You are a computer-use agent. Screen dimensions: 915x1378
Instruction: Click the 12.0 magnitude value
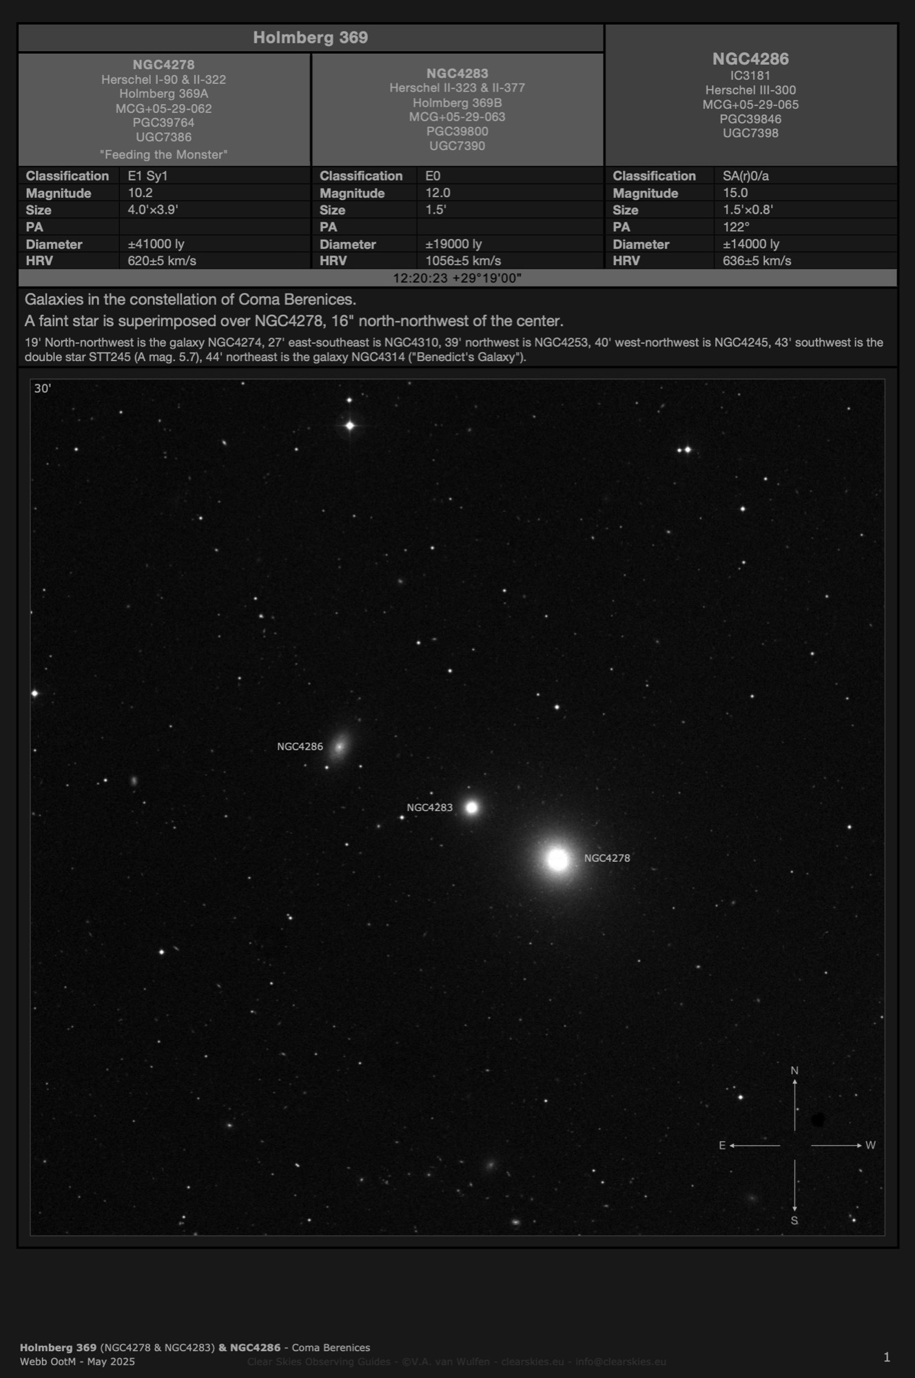tap(438, 193)
